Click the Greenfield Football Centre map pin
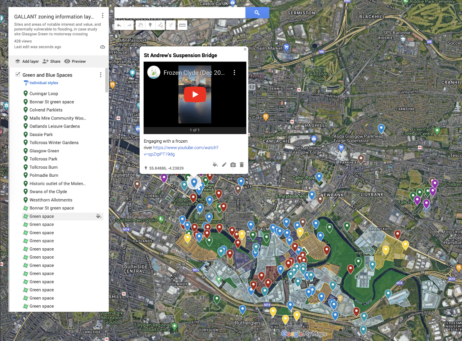 pos(437,130)
